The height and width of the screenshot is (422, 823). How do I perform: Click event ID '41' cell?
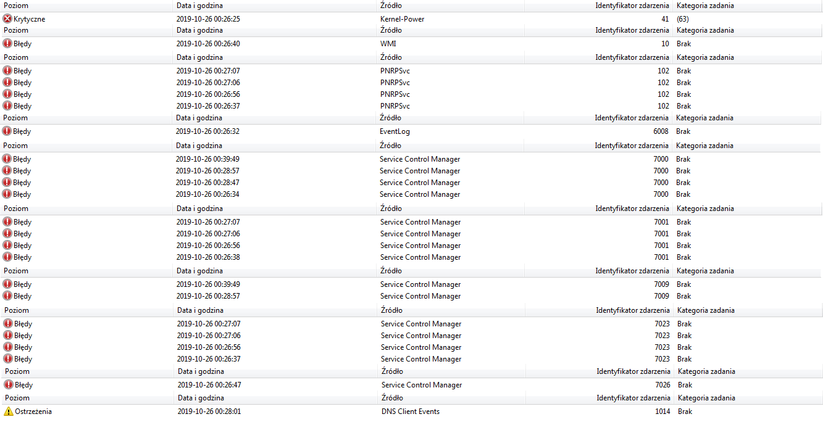point(665,19)
